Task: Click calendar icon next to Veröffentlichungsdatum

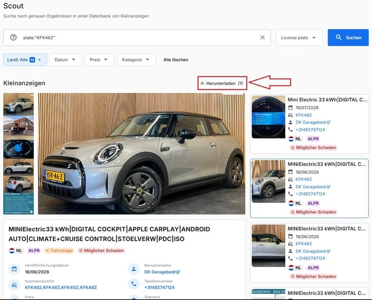Action: [x=14, y=269]
